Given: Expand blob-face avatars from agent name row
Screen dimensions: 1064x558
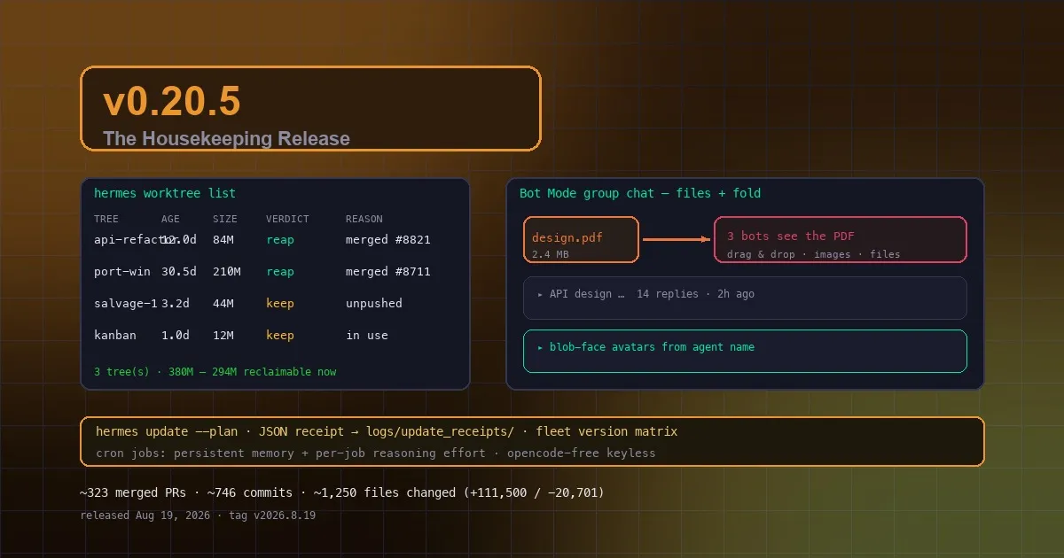Looking at the screenshot, I should [745, 351].
